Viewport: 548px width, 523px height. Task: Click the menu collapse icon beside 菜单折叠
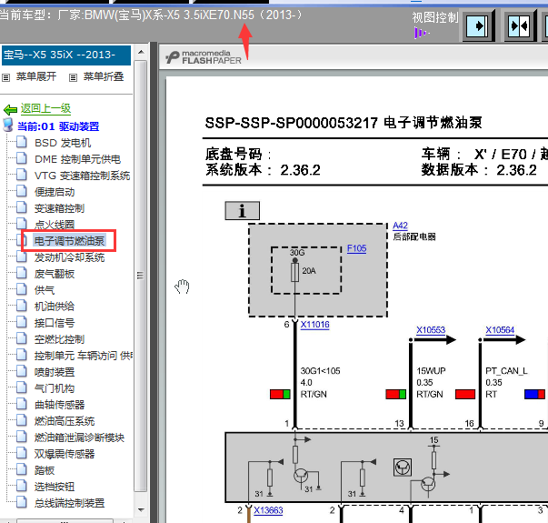[73, 77]
